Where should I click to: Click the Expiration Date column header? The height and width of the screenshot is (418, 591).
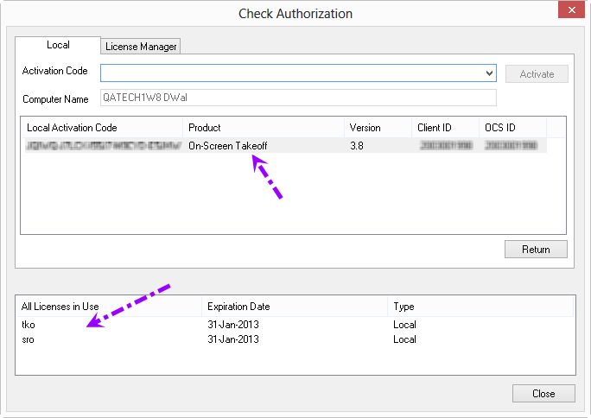(295, 307)
